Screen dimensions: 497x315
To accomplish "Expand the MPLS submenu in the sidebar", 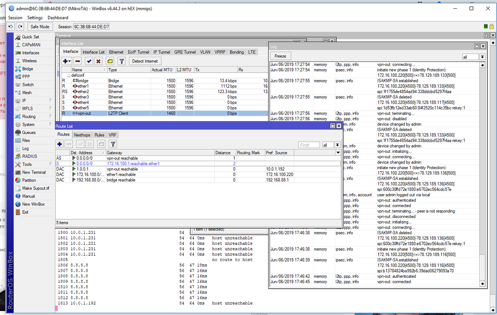I will tap(51, 108).
